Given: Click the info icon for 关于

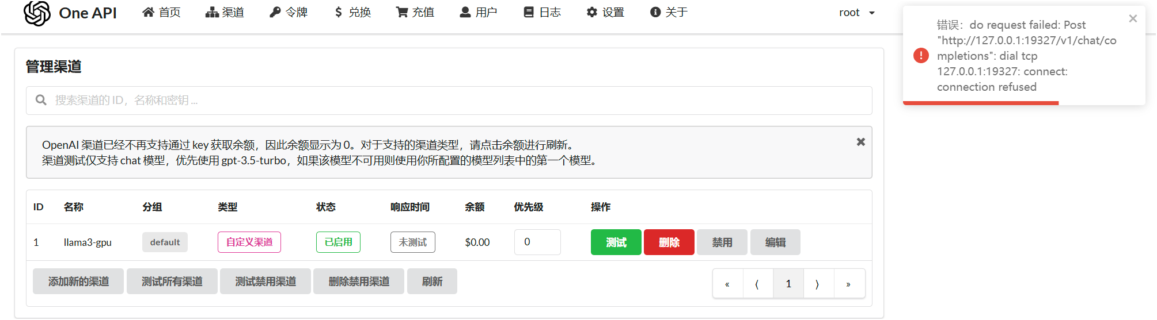Looking at the screenshot, I should (x=655, y=13).
